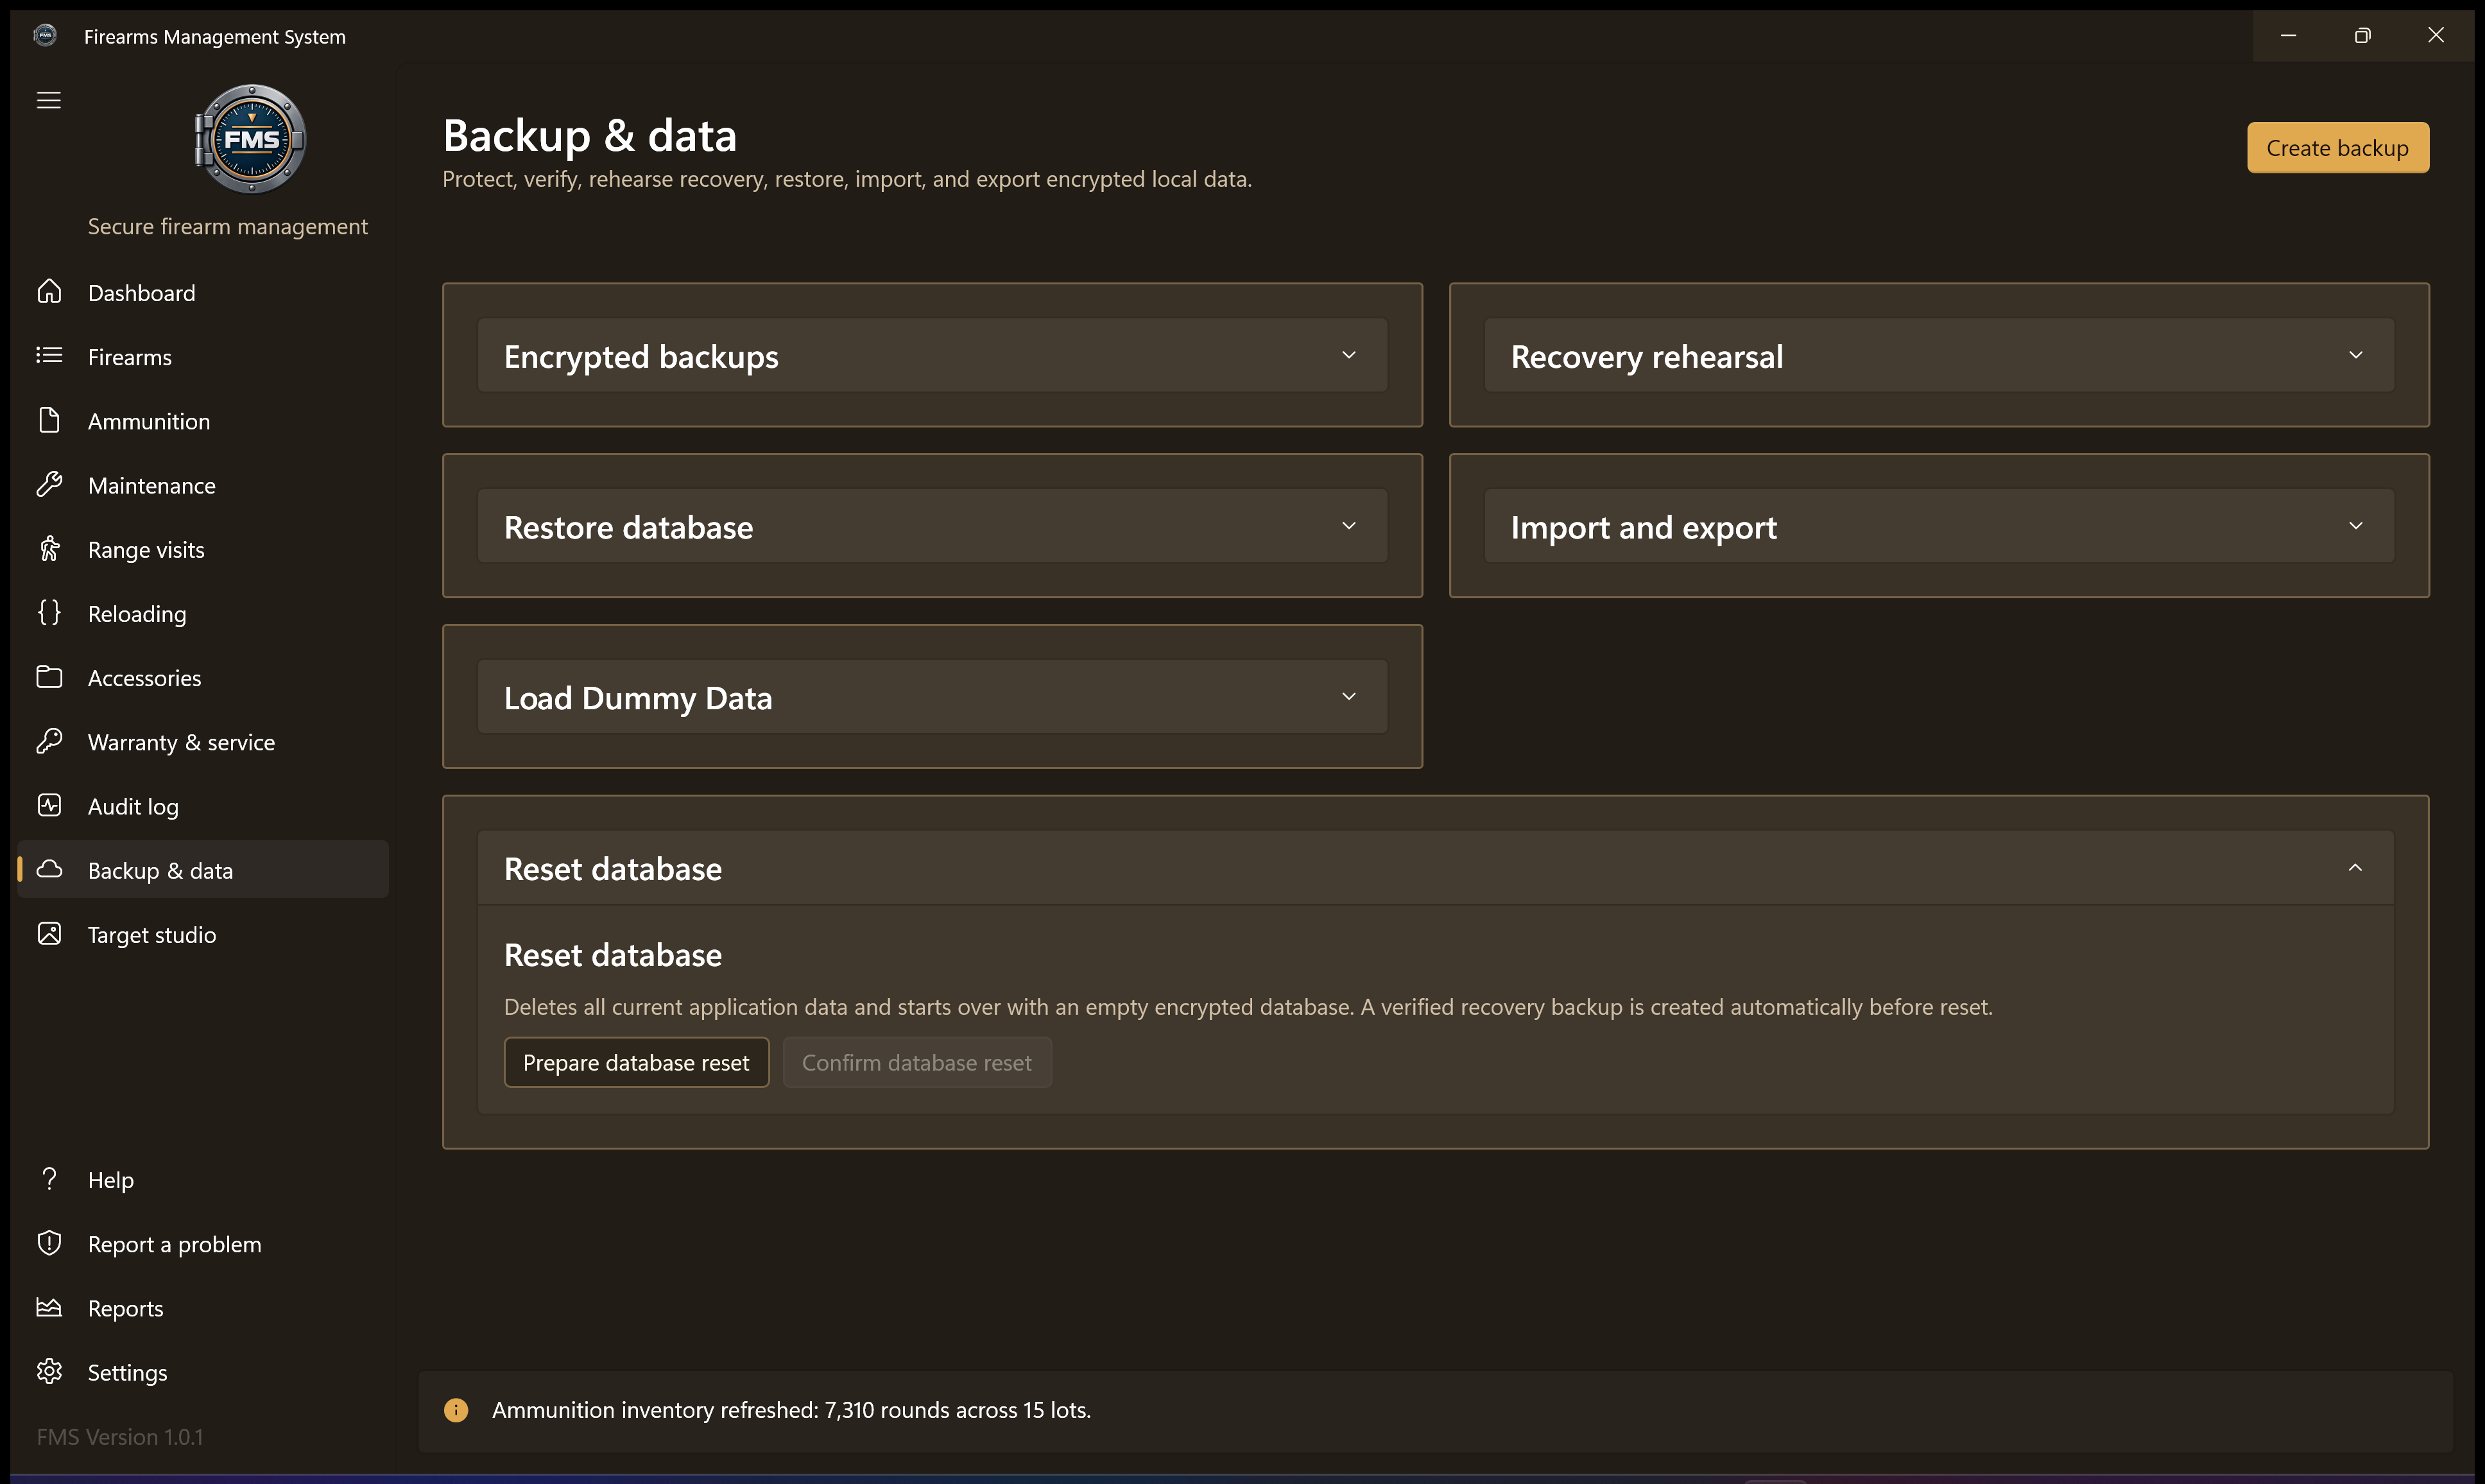Image resolution: width=2485 pixels, height=1484 pixels.
Task: Open Dashboard via home icon
Action: point(49,292)
